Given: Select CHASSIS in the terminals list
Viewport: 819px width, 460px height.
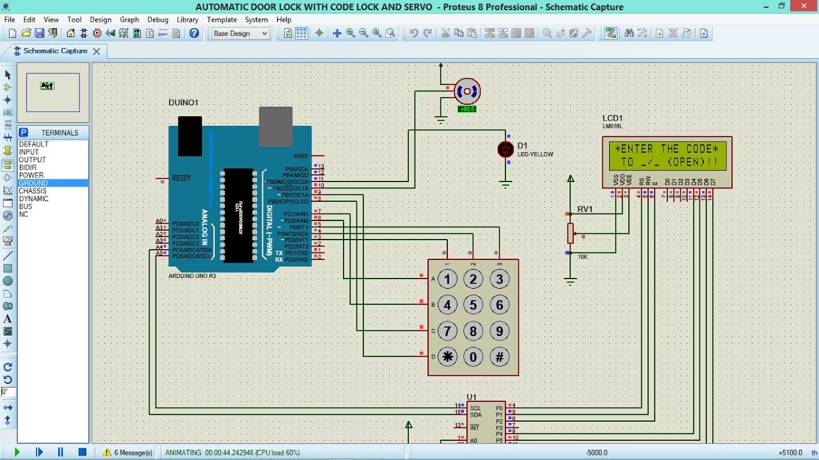Looking at the screenshot, I should (x=53, y=191).
